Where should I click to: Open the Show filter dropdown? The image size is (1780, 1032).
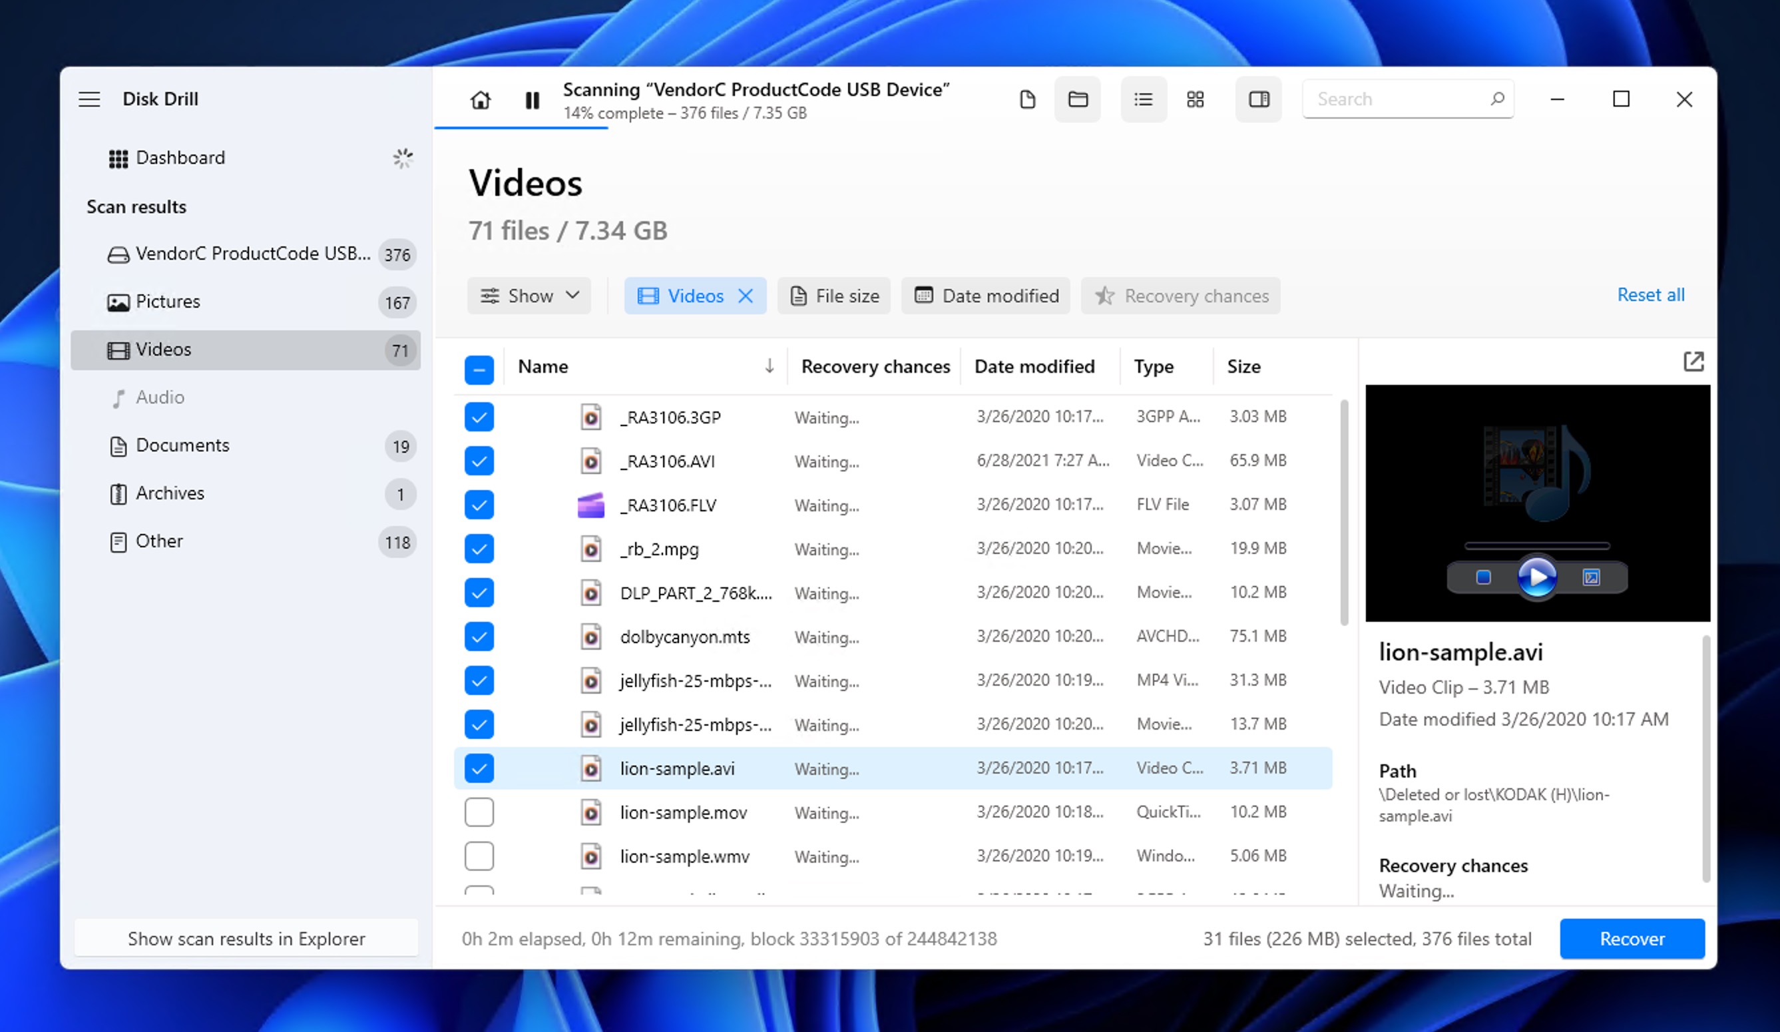pos(529,295)
